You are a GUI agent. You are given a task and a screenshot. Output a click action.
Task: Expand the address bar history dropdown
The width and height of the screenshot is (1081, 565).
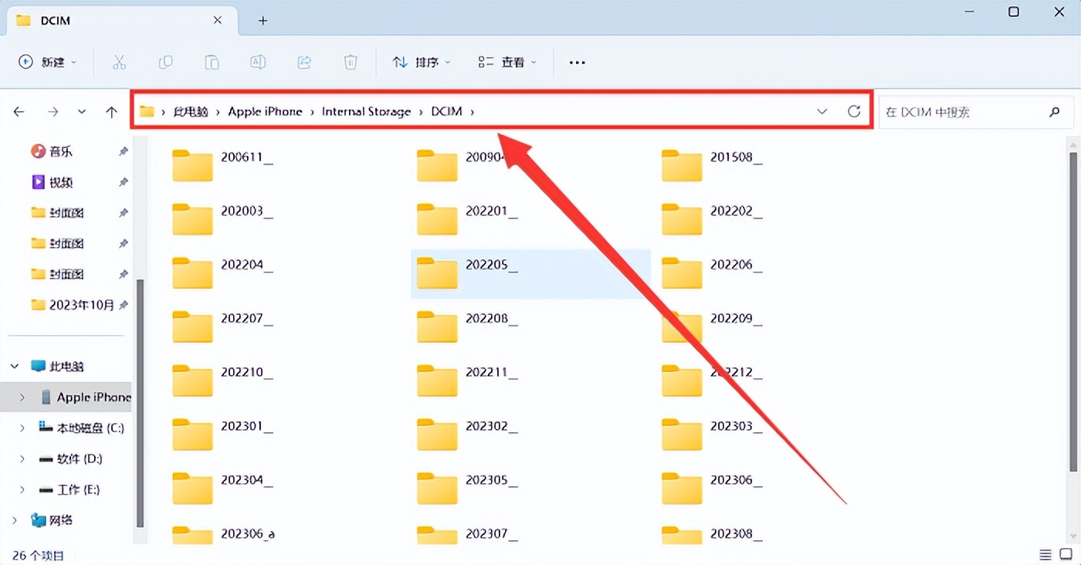pyautogui.click(x=822, y=111)
